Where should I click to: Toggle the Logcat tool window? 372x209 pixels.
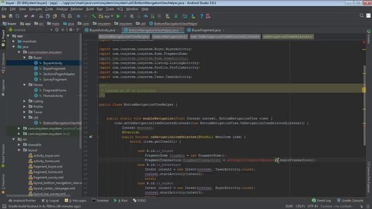[x=51, y=201]
